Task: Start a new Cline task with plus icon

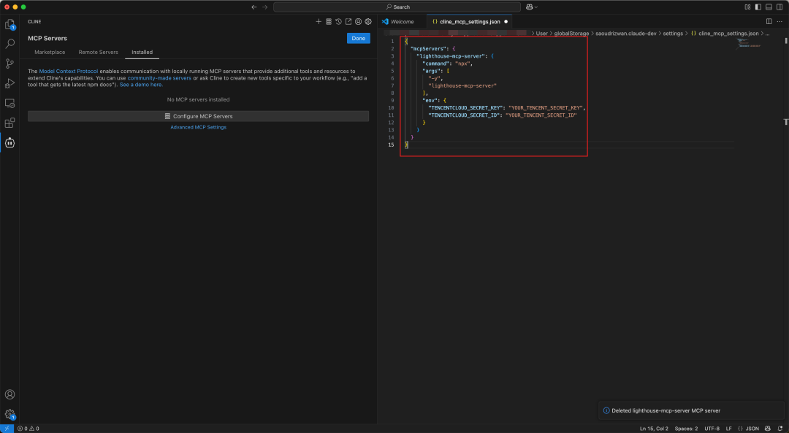Action: (x=319, y=22)
